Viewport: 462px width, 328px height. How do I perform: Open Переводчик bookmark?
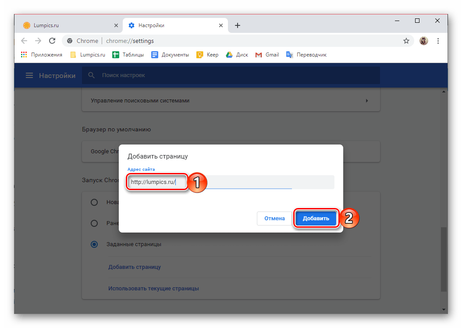tap(306, 55)
